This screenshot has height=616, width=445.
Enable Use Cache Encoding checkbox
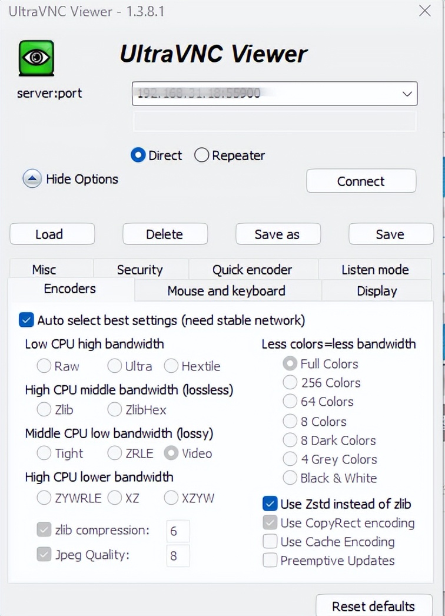(x=270, y=542)
